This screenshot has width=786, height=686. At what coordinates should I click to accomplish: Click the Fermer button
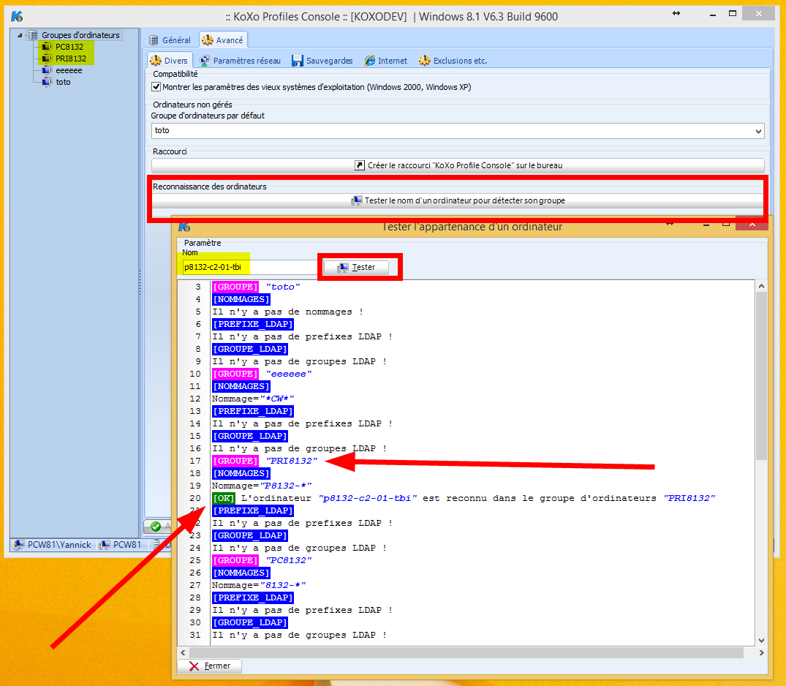[x=210, y=666]
